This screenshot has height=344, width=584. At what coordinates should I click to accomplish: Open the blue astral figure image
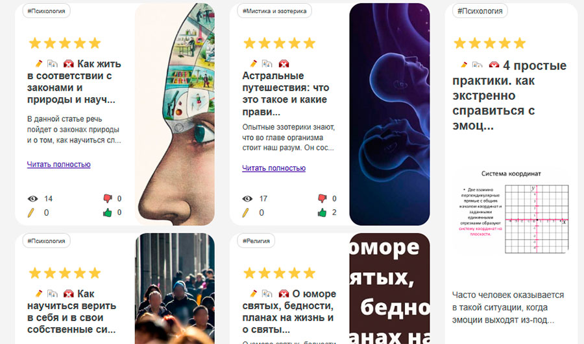[389, 114]
